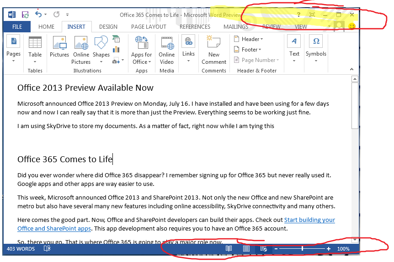Image resolution: width=394 pixels, height=262 pixels.
Task: Click the Page Number dropdown
Action: click(256, 60)
